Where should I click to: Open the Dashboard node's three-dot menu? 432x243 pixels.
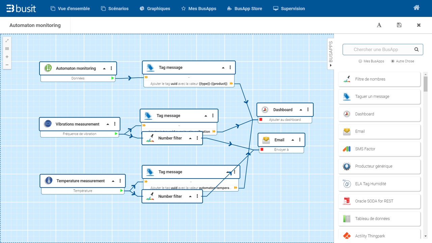308,109
